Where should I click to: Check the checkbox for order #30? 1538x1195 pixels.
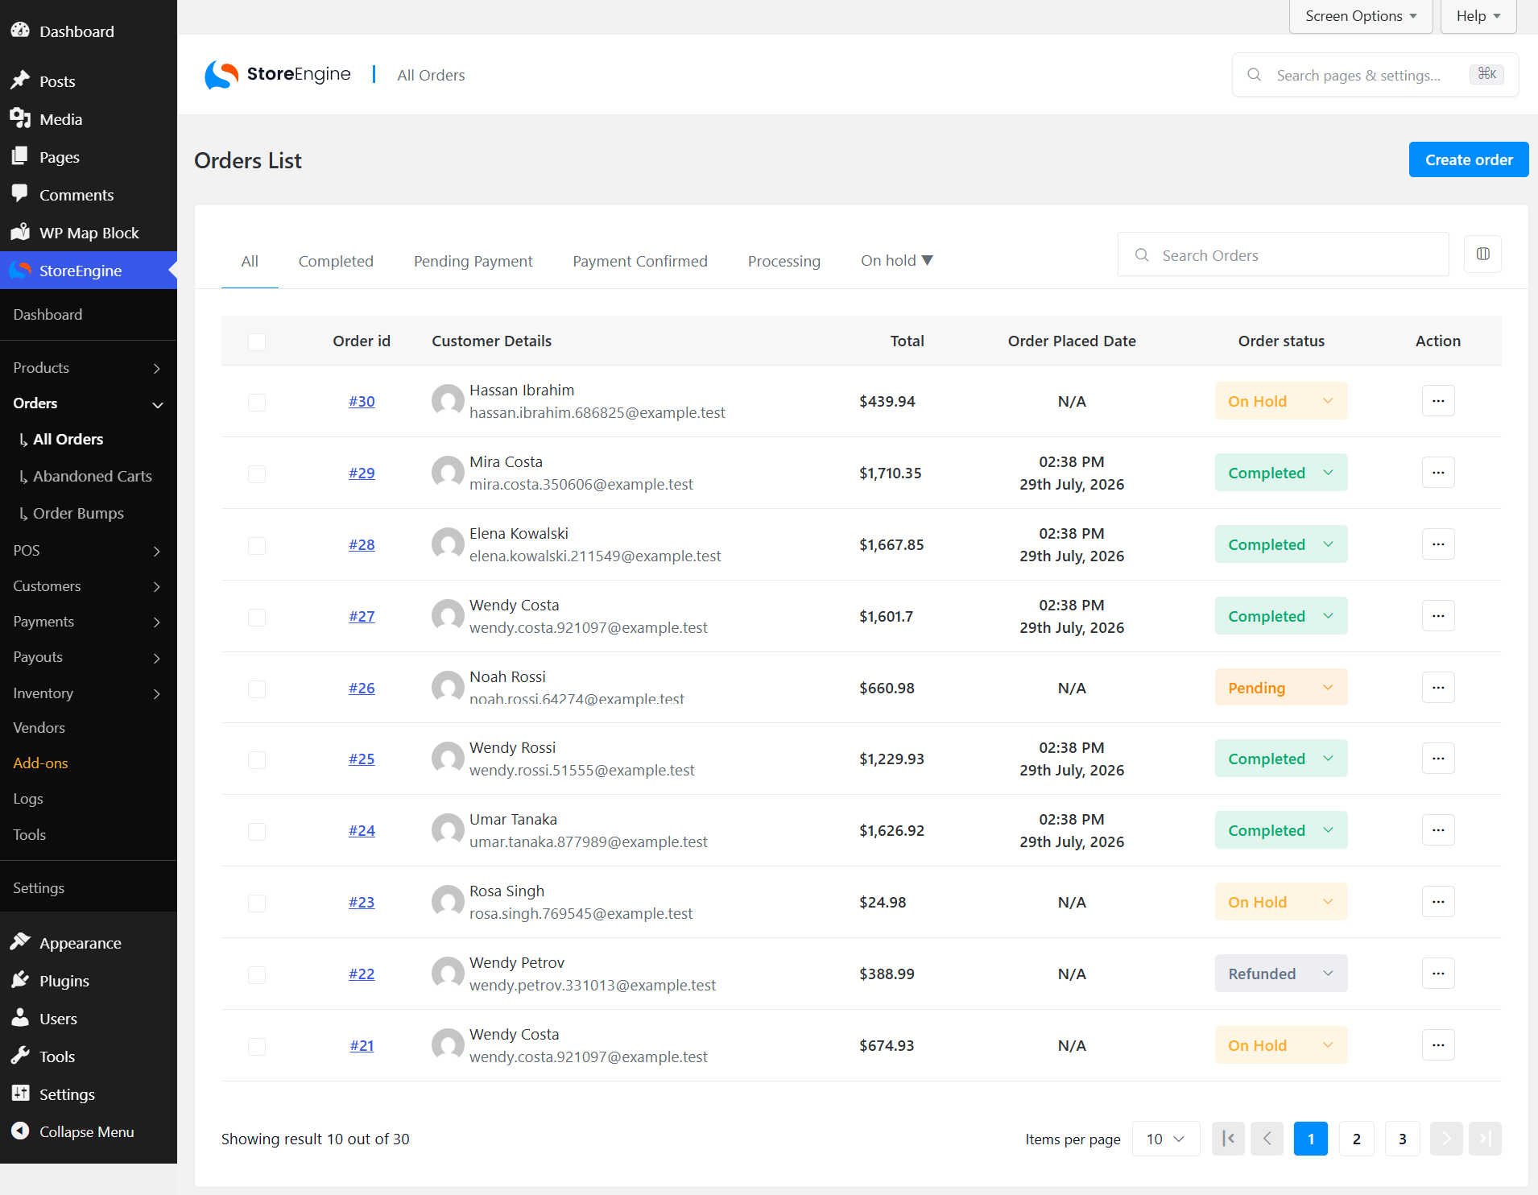pyautogui.click(x=257, y=402)
